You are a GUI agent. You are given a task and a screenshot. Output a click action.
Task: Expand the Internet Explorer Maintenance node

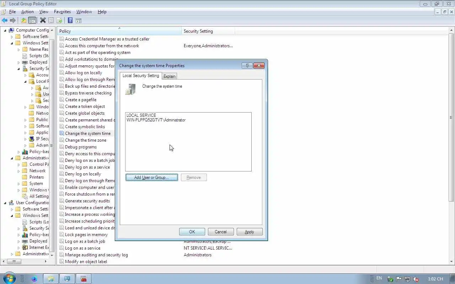click(x=18, y=247)
